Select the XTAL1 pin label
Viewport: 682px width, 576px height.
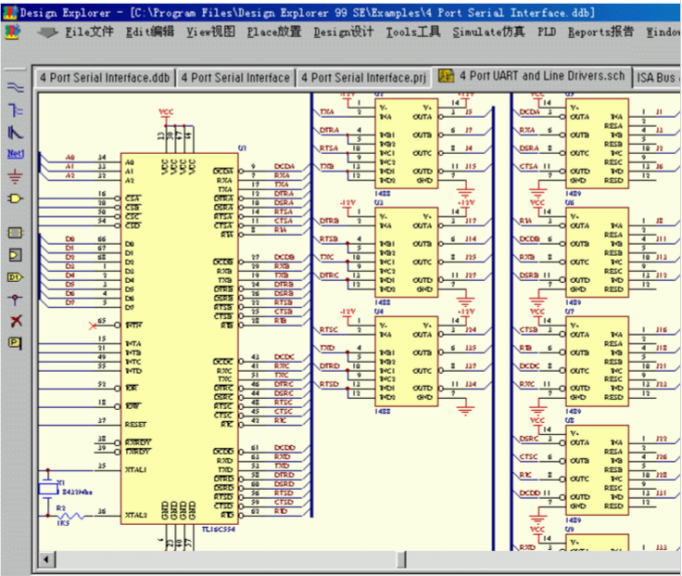135,469
